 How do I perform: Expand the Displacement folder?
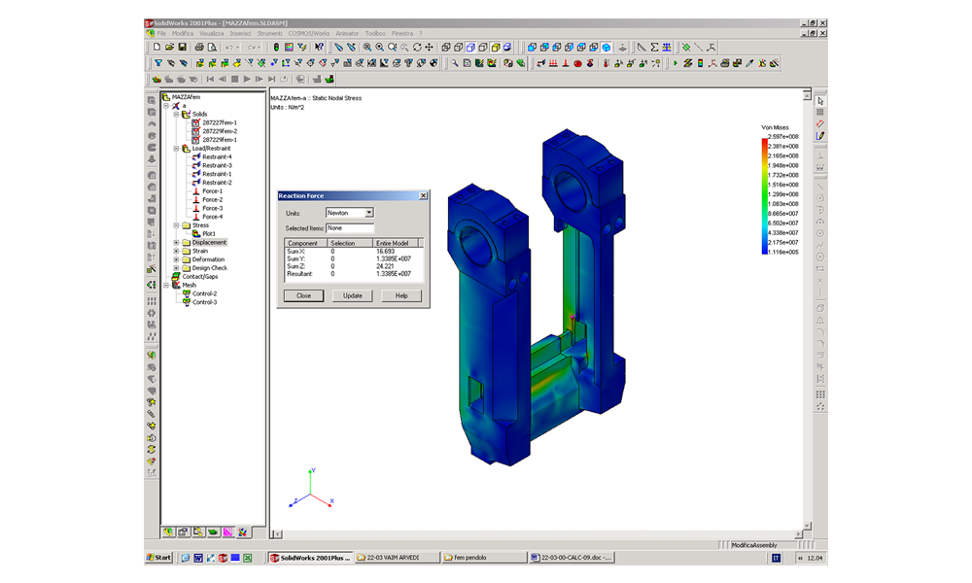tap(176, 242)
